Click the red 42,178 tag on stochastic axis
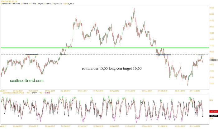Viewport: 218px width, 129px height. point(214,112)
